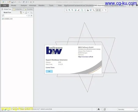
Task: Open the Geometry selection filter dropdown
Action: (x=127, y=109)
